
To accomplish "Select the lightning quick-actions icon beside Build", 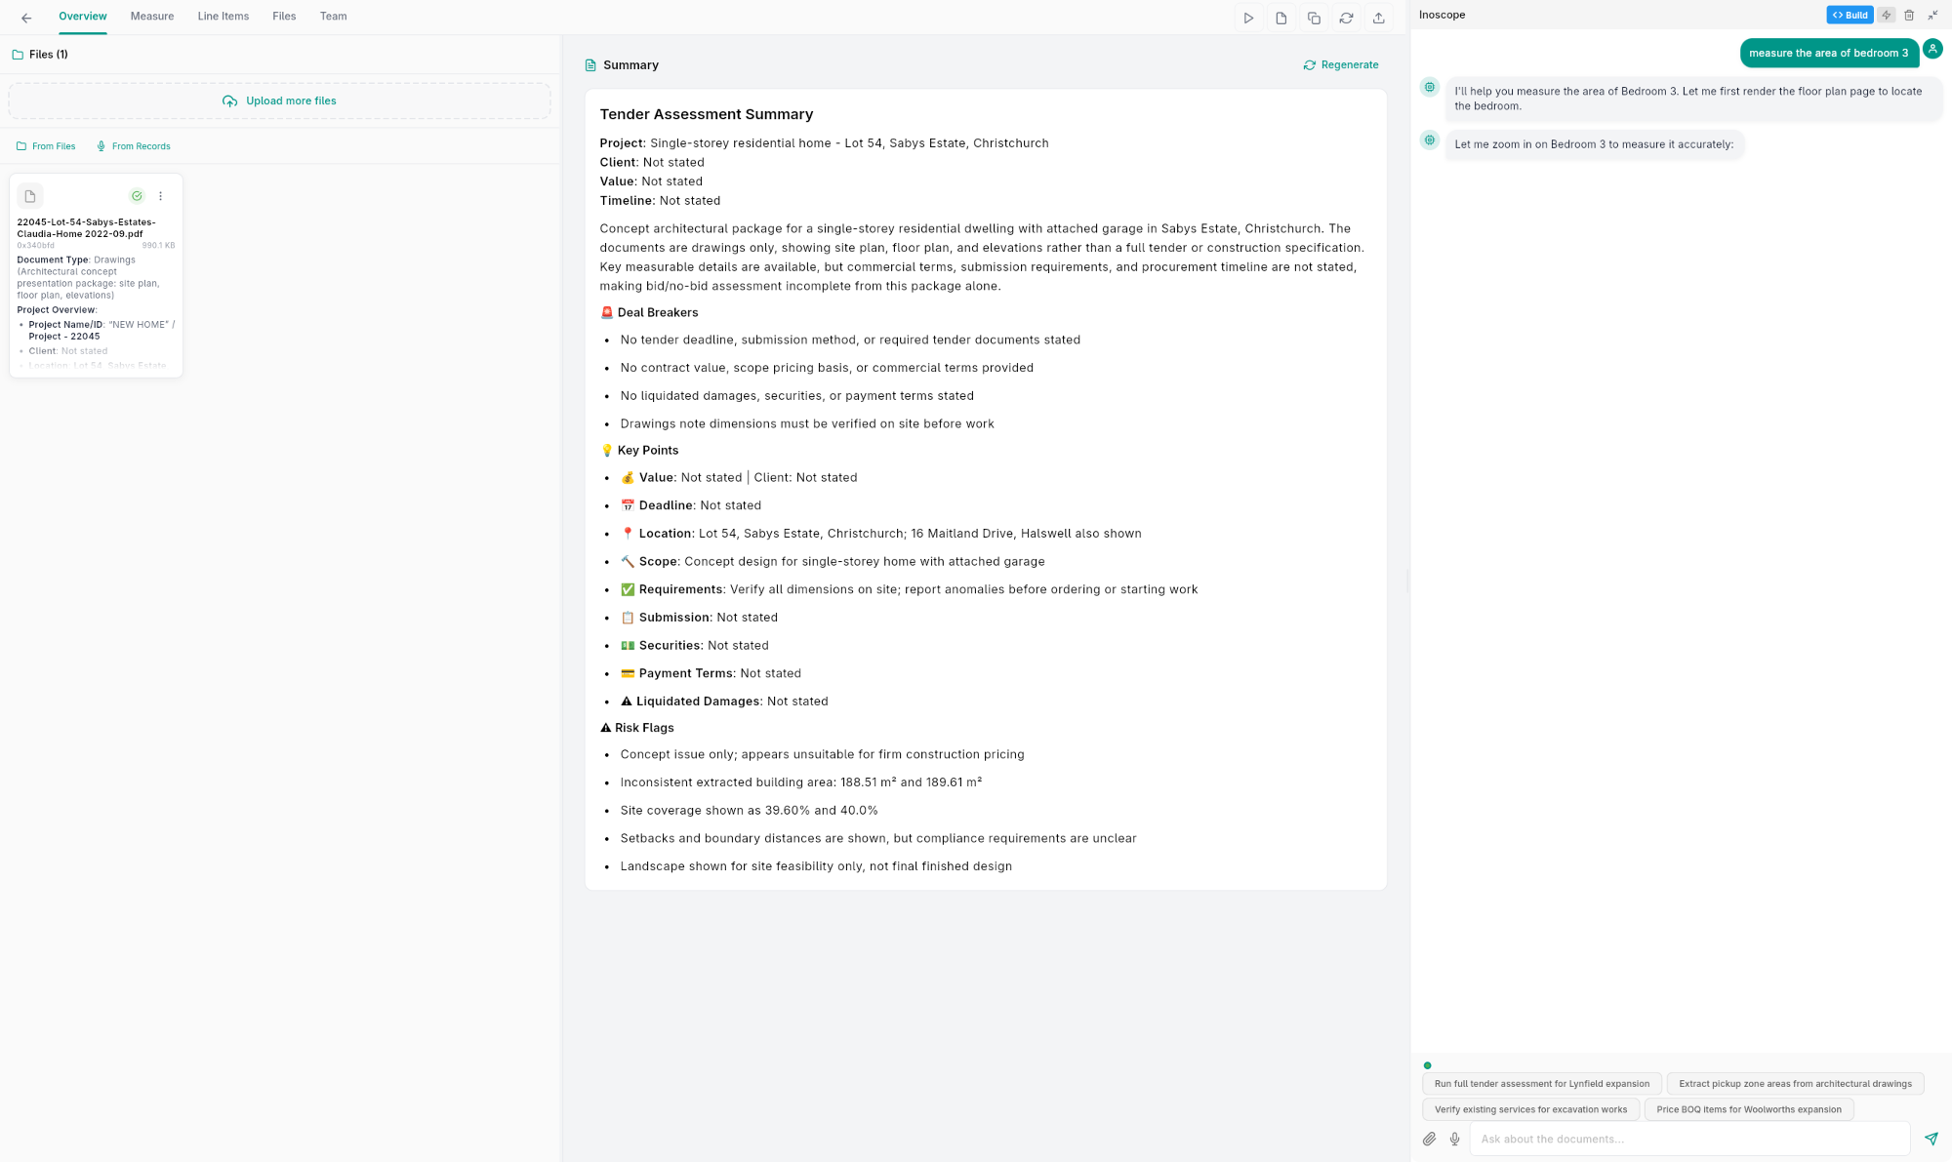I will click(1886, 15).
